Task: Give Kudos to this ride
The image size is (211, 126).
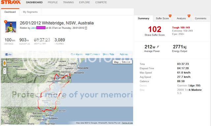Action: (77, 54)
